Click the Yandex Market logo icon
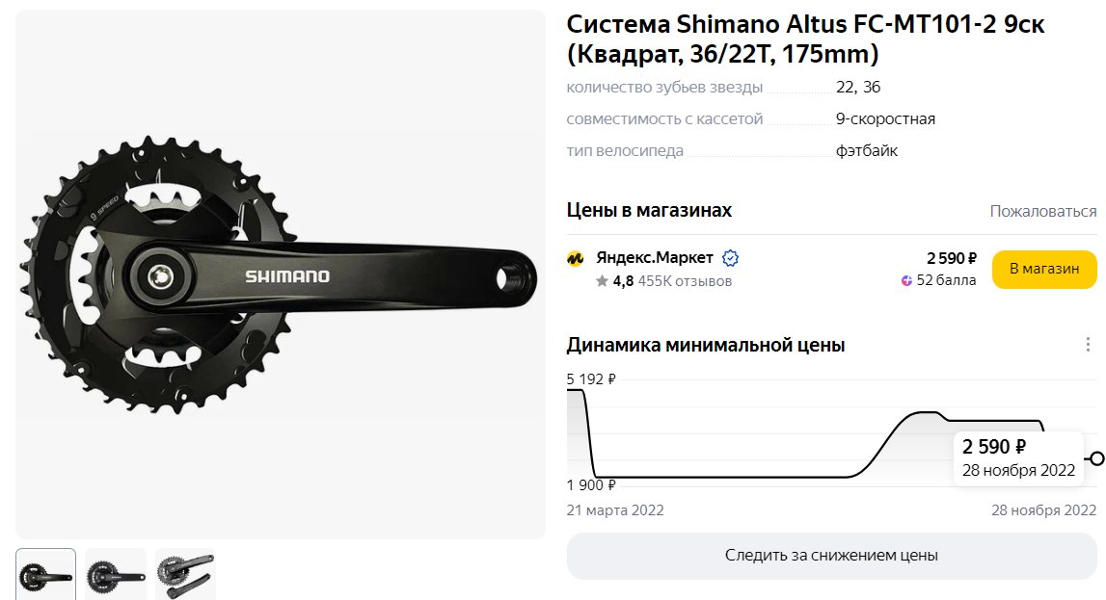This screenshot has width=1106, height=600. [x=576, y=258]
